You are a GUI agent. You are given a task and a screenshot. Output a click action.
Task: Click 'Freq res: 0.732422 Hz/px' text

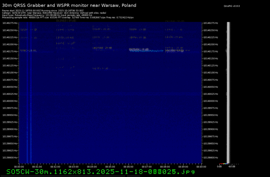tap(120, 18)
